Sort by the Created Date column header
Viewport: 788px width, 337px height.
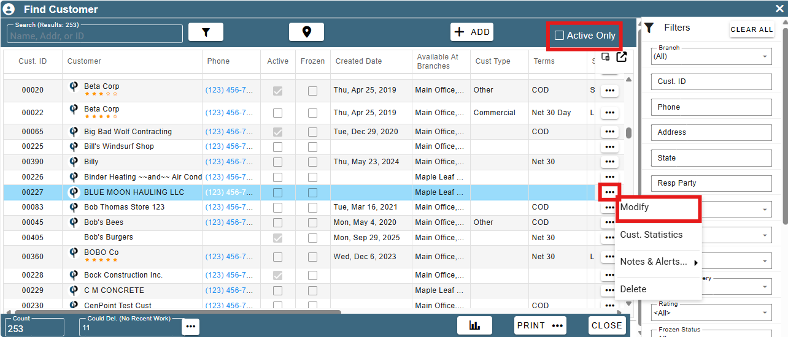click(358, 61)
